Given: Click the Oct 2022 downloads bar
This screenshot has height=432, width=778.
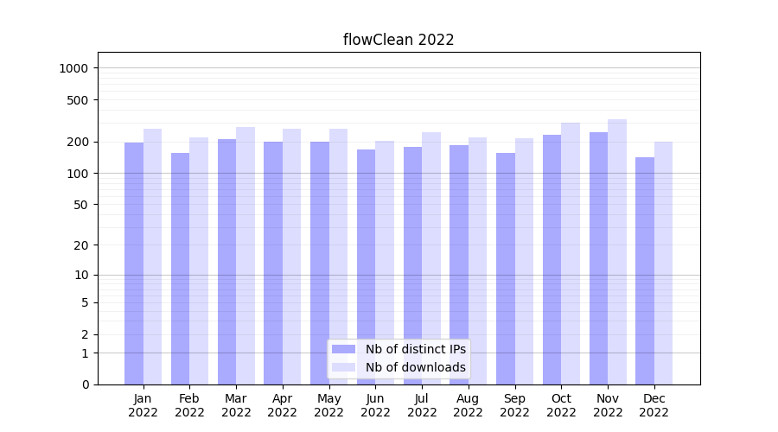Looking at the screenshot, I should click(x=571, y=253).
